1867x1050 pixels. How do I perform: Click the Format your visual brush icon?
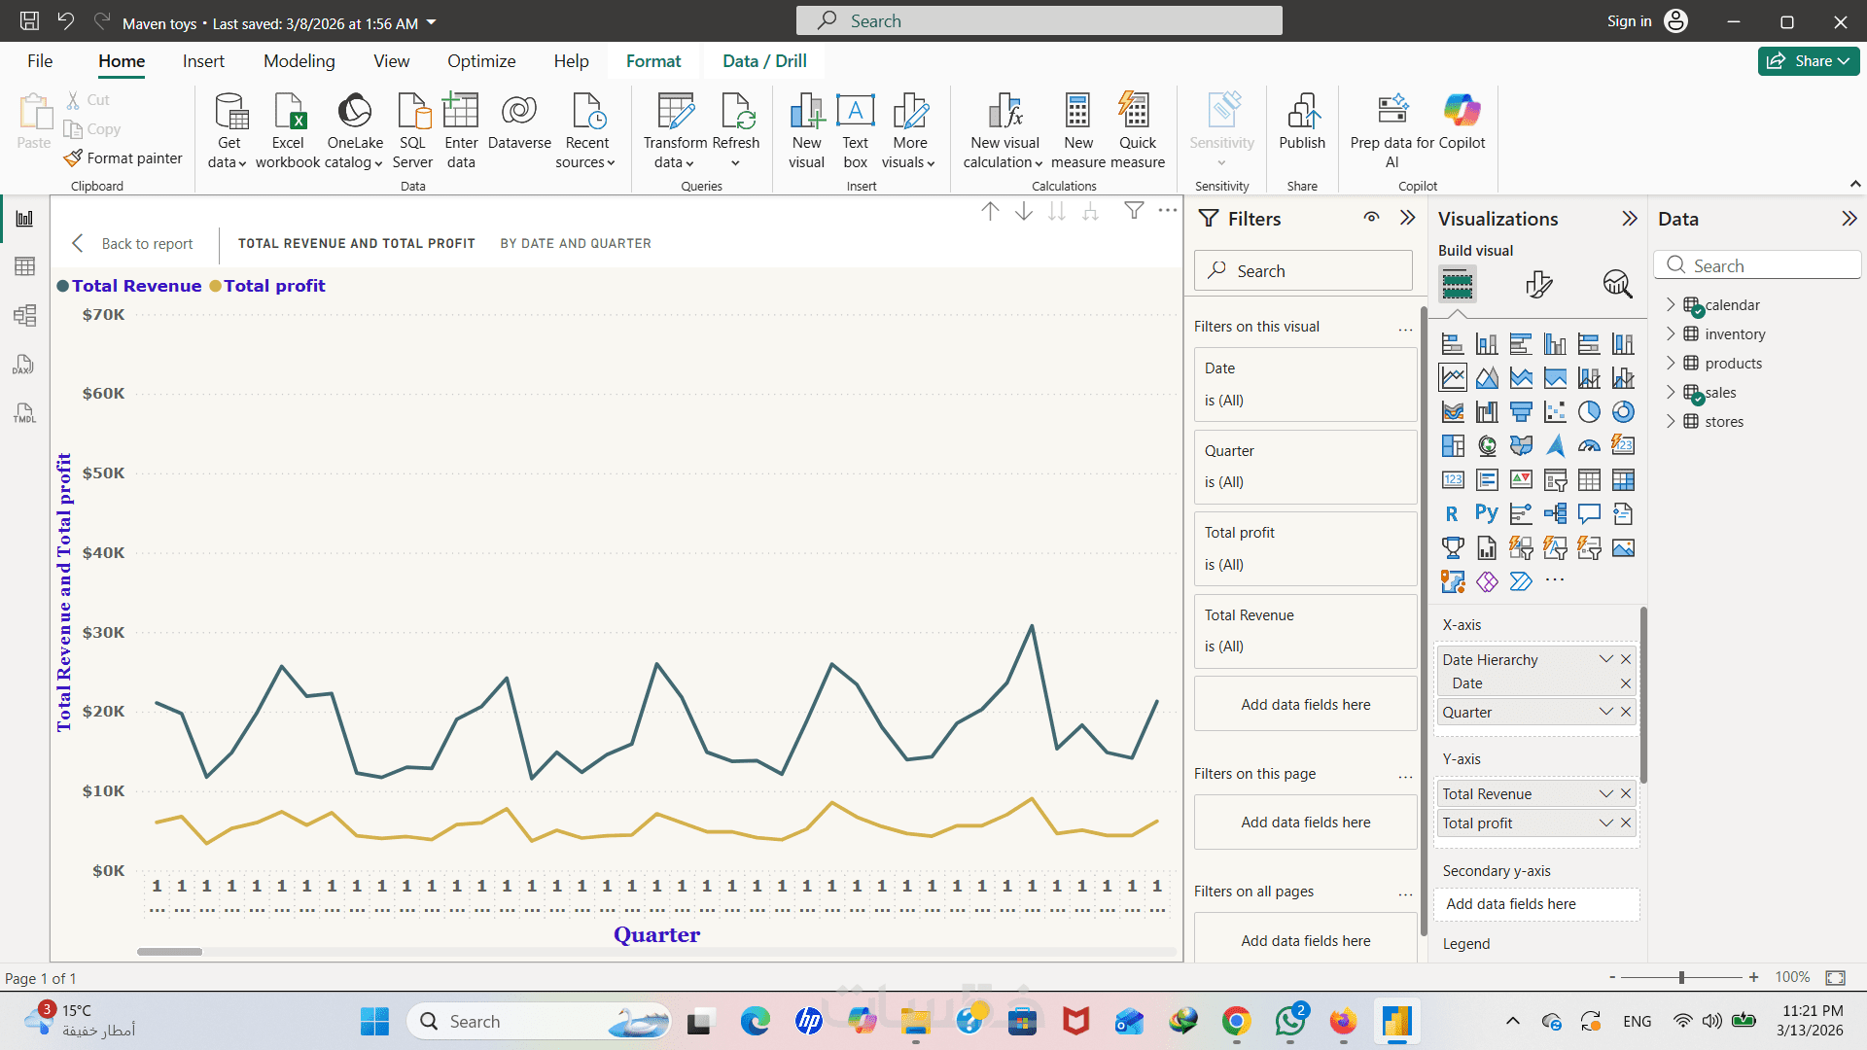(1538, 284)
